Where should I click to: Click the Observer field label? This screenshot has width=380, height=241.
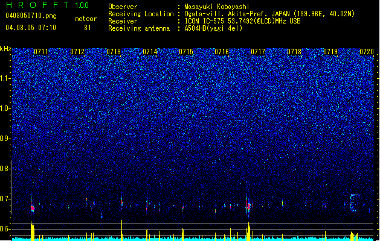[x=123, y=7]
